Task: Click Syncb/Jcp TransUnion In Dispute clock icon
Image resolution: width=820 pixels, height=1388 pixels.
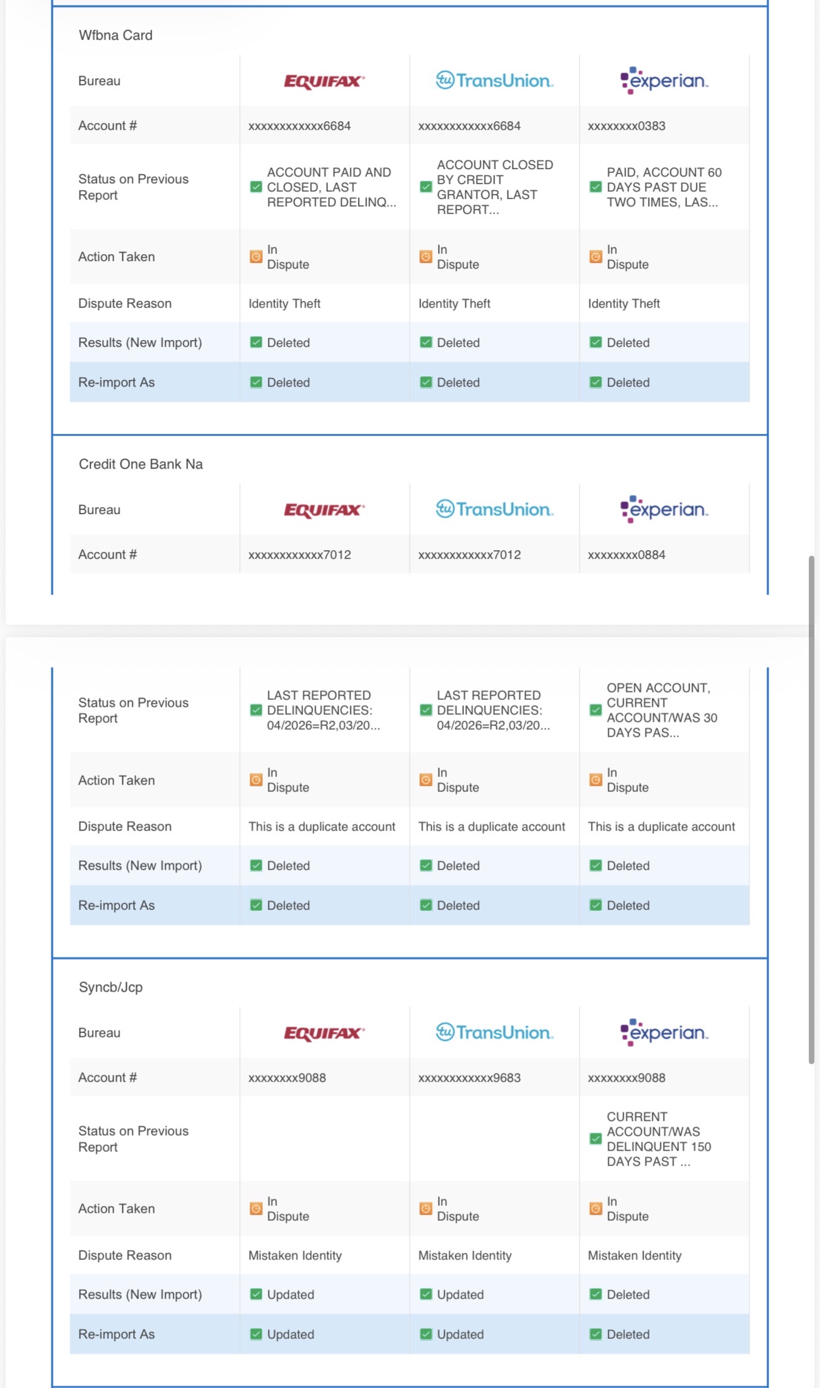Action: pos(426,1208)
